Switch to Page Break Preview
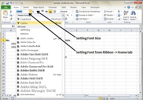 [x=107, y=98]
